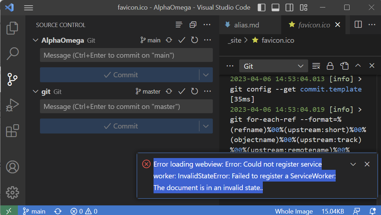Toggle the primary side bar layout icon
This screenshot has width=381, height=215.
261,7
